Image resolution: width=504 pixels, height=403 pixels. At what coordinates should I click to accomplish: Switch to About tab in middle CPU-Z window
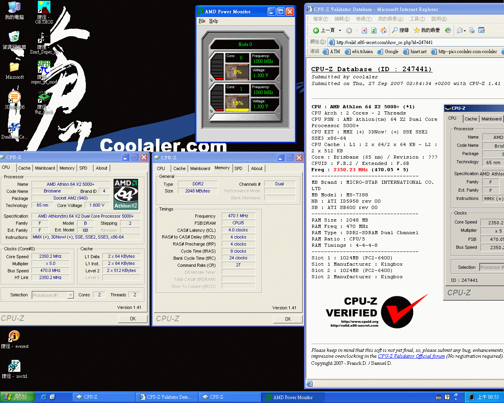[x=257, y=168]
